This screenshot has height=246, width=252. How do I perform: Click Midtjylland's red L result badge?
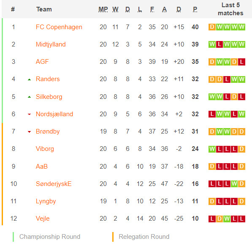pyautogui.click(x=219, y=44)
